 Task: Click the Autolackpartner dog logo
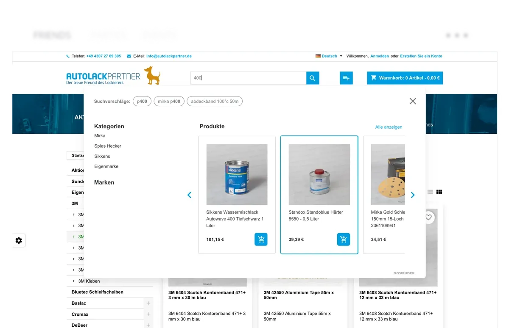pos(113,76)
